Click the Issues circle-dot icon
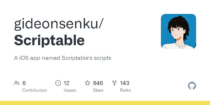The image size is (210, 105). click(58, 83)
